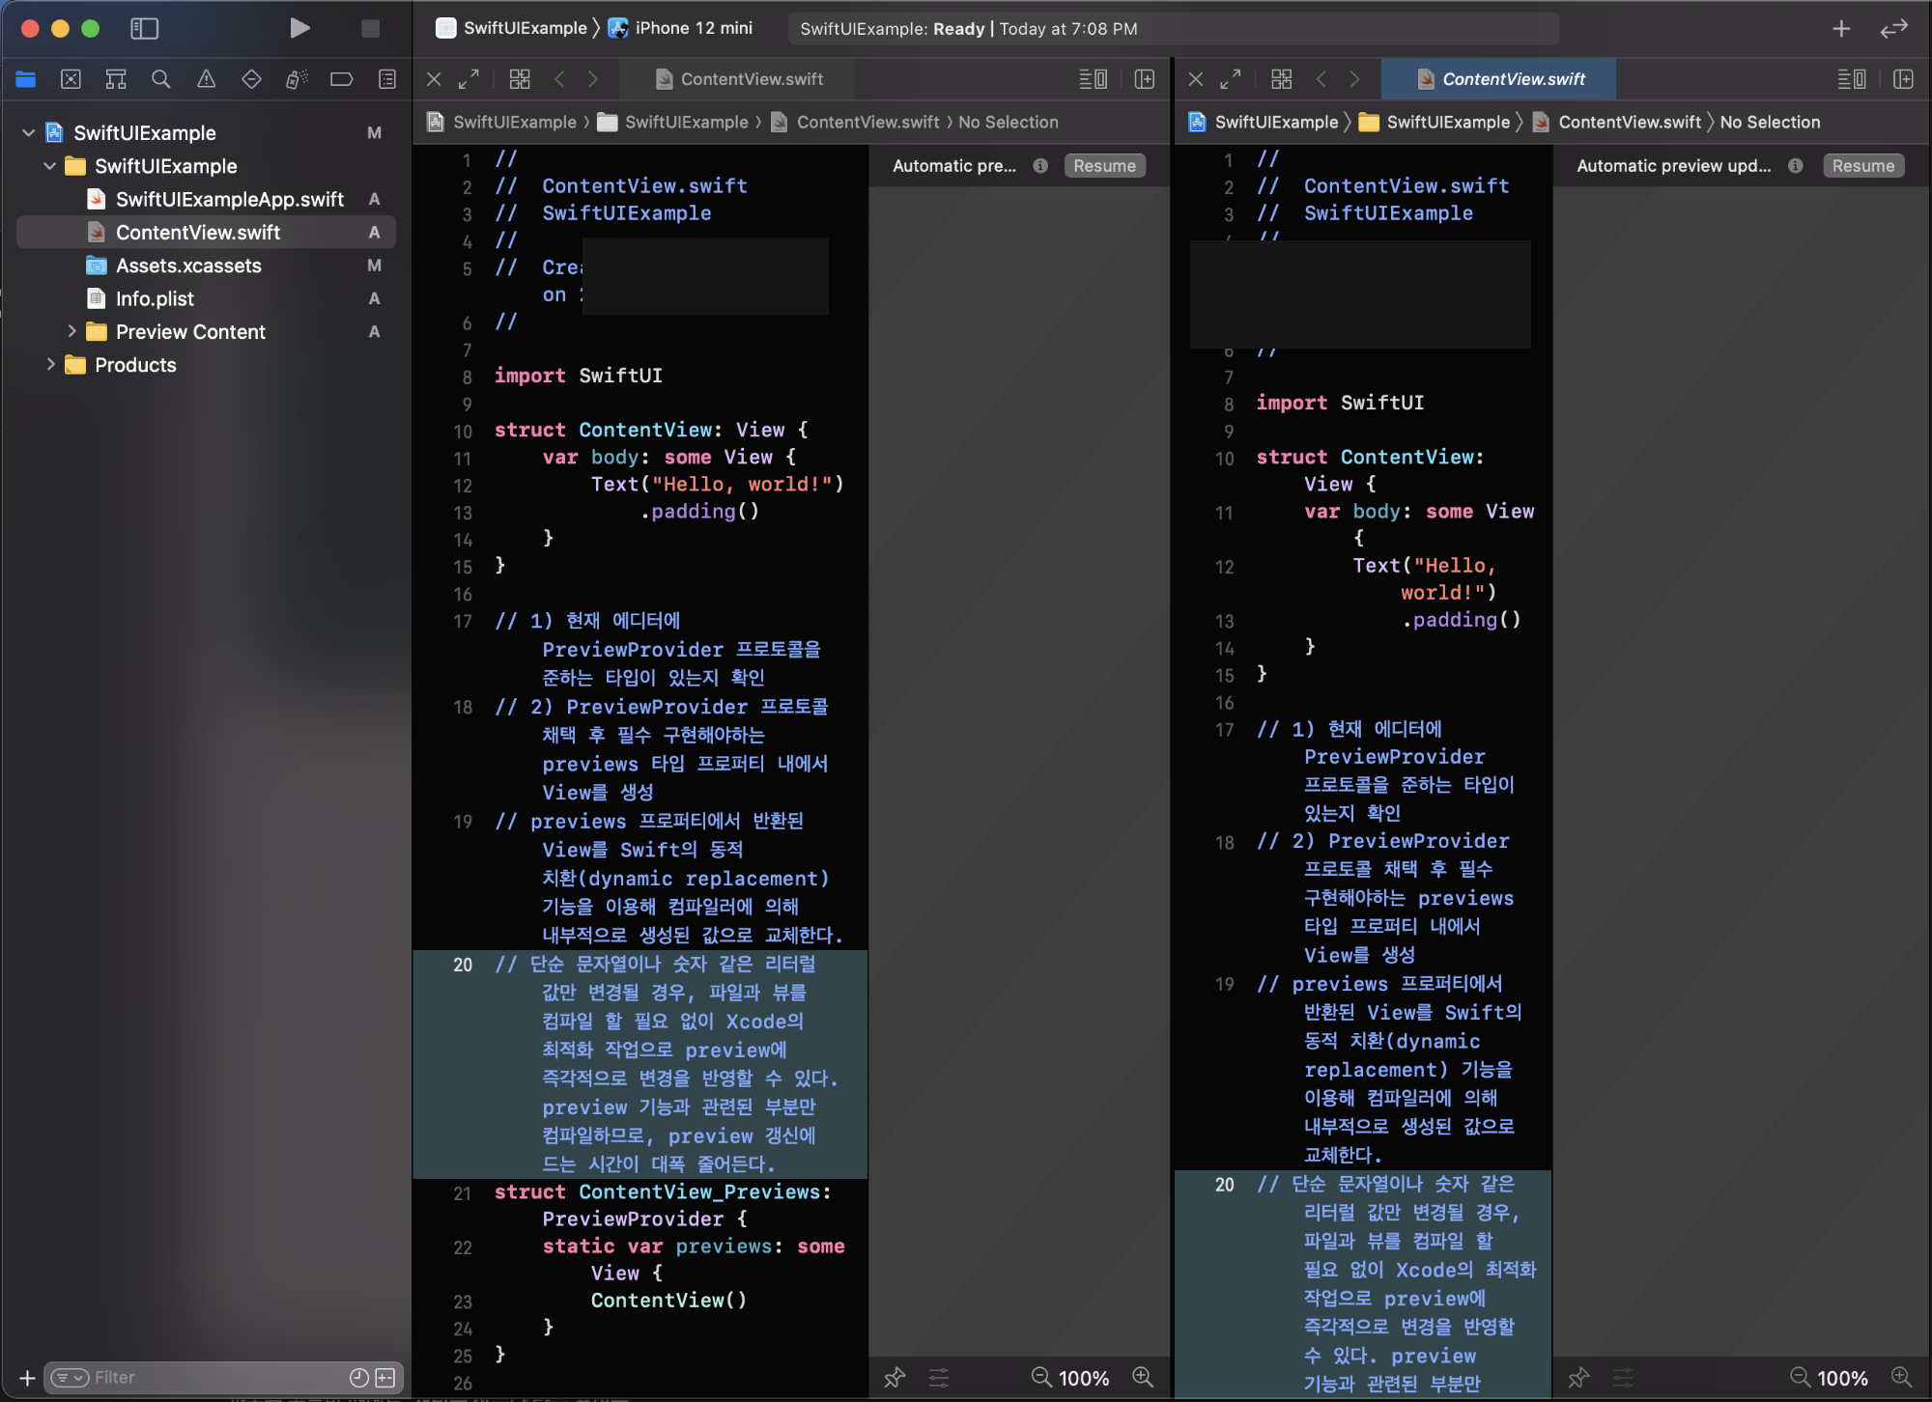Toggle source-controlled files filter
The image size is (1932, 1402).
coord(385,1378)
